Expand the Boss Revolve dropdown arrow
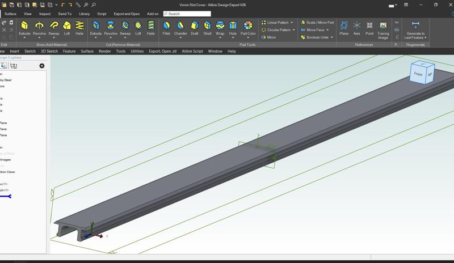This screenshot has height=263, width=454. click(39, 37)
